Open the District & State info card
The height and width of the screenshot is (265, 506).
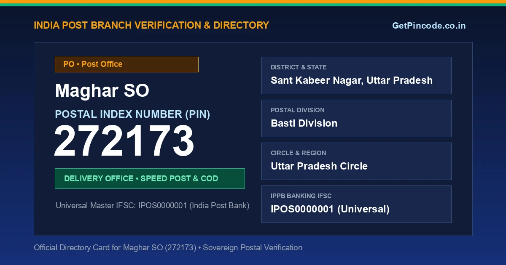click(356, 75)
